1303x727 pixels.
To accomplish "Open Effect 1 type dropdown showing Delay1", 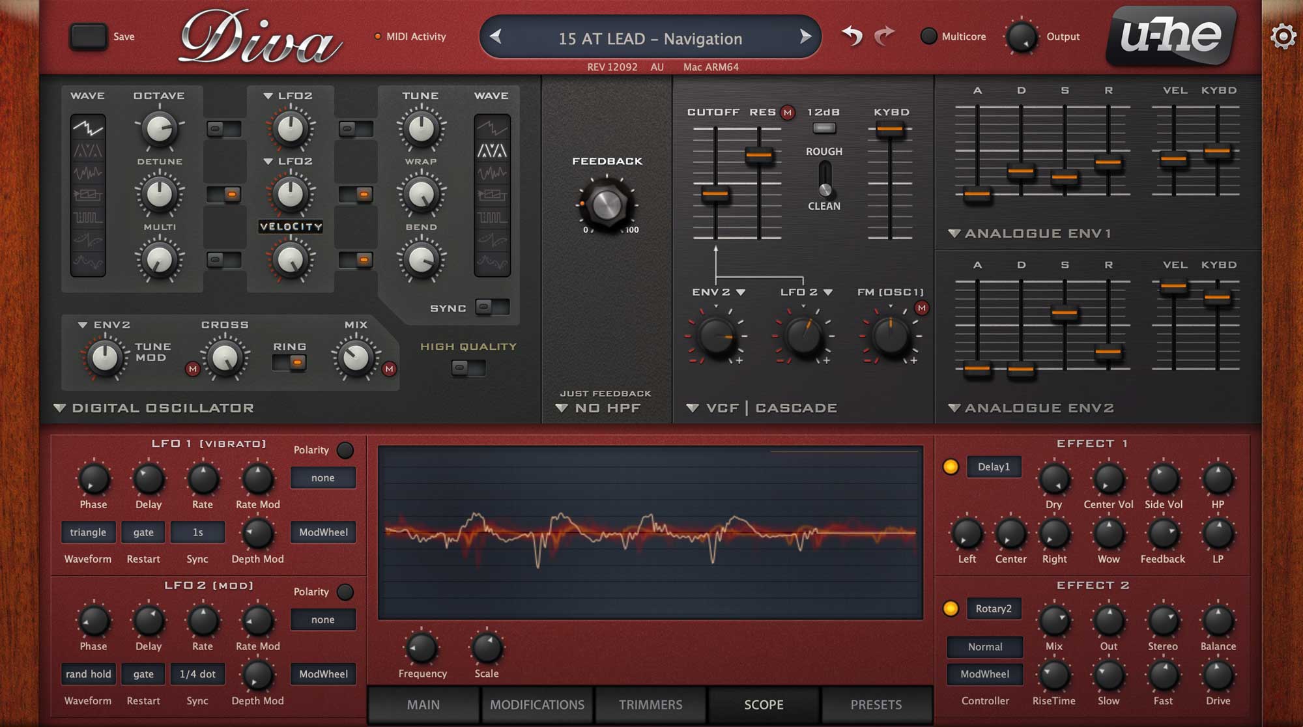I will point(994,466).
